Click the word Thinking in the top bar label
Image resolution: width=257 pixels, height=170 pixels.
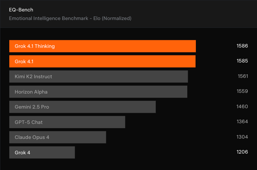(x=45, y=46)
